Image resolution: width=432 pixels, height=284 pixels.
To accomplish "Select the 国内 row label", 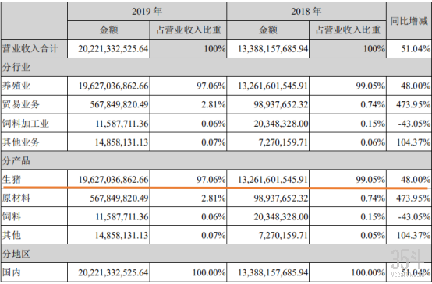I will pyautogui.click(x=12, y=272).
